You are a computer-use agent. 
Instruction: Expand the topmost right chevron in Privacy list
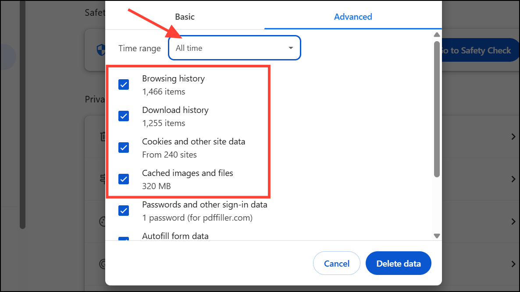coord(513,137)
